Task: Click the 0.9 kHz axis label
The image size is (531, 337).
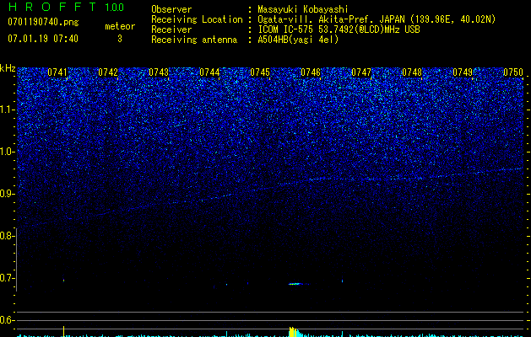Action: [x=8, y=194]
